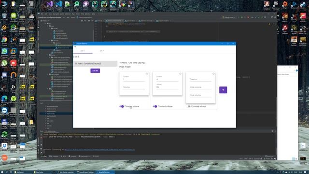Viewport: 309px width, 174px height.
Task: Select the first underlined tab in Angular Electron
Action: tap(83, 51)
